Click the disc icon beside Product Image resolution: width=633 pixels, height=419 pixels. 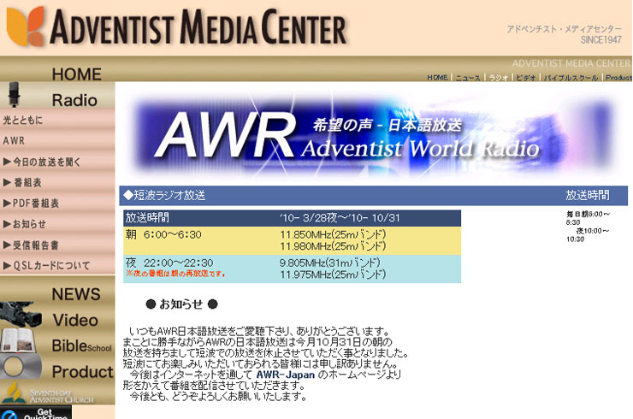(21, 367)
